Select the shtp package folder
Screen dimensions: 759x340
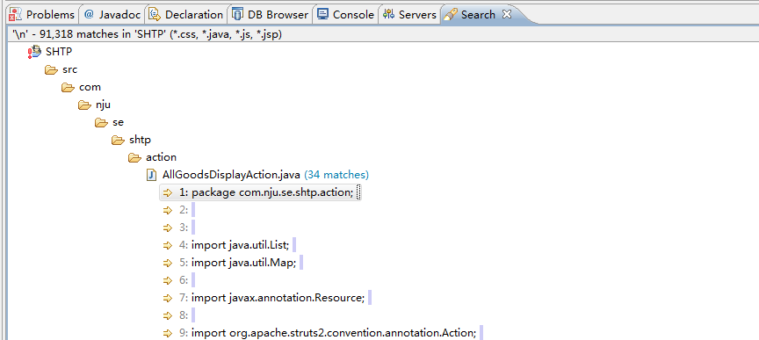[x=140, y=140]
